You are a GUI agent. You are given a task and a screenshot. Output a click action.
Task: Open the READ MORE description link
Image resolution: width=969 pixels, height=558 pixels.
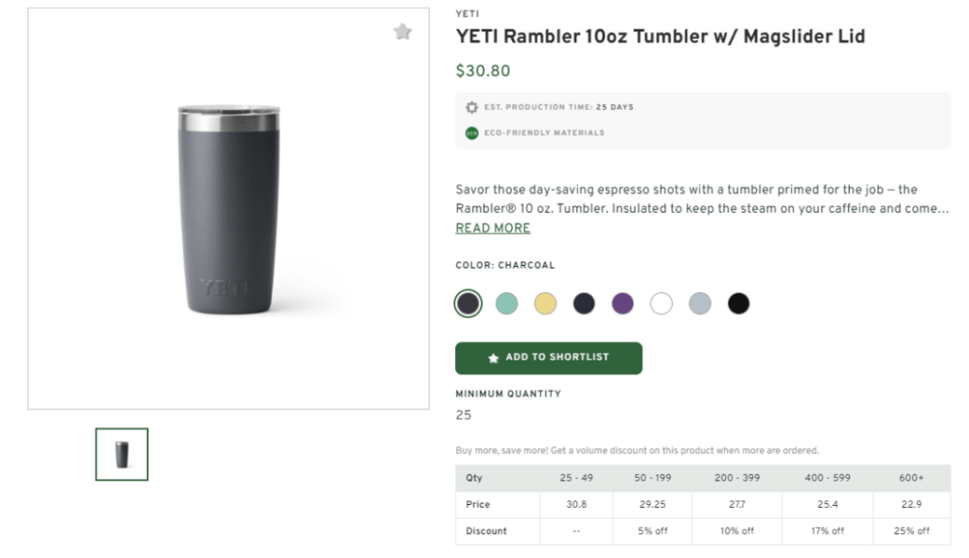tap(492, 228)
